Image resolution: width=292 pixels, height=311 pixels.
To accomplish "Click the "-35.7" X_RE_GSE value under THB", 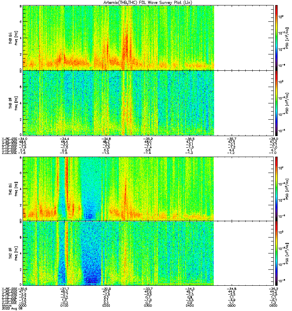I will [231, 139].
